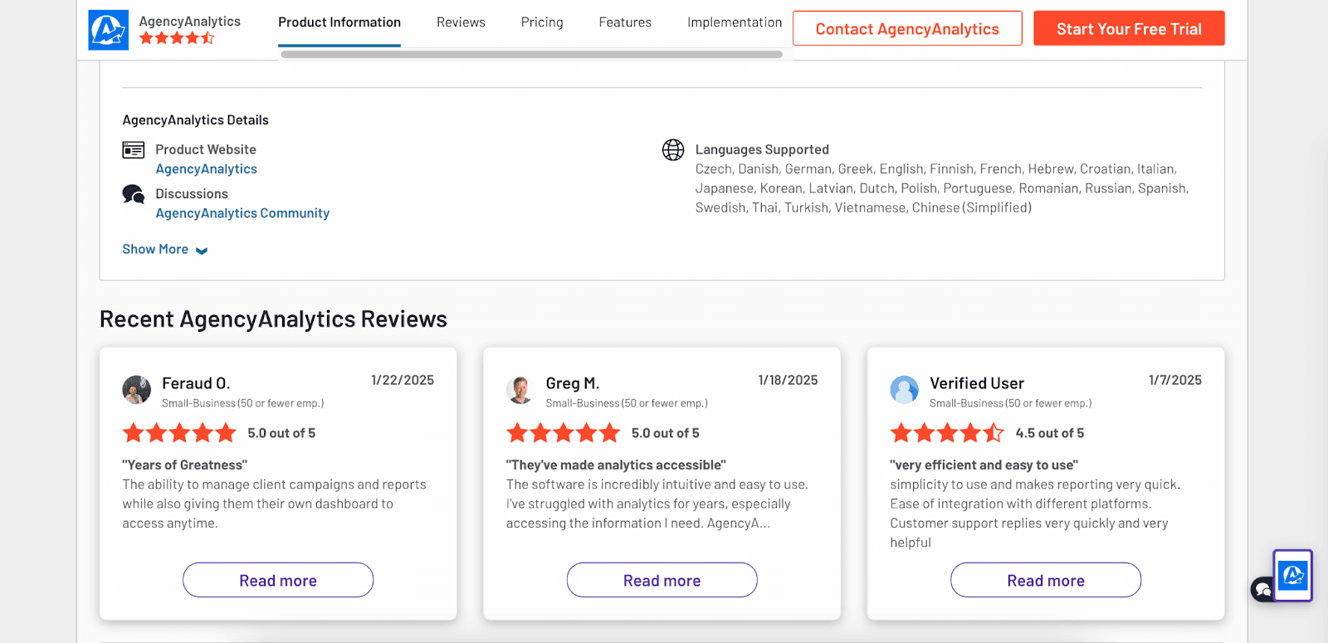This screenshot has width=1328, height=643.
Task: Expand Show More in AgencyAnalytics Details
Action: point(164,250)
